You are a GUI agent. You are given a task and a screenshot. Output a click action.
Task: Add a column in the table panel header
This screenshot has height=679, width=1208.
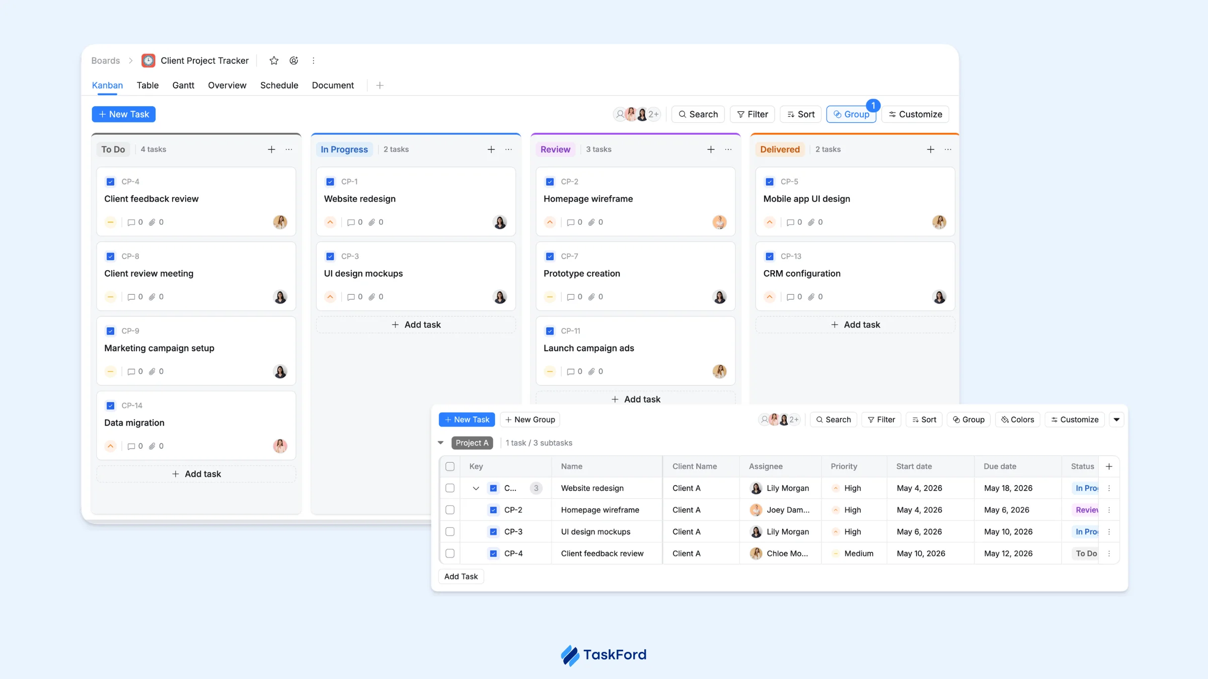(x=1109, y=466)
